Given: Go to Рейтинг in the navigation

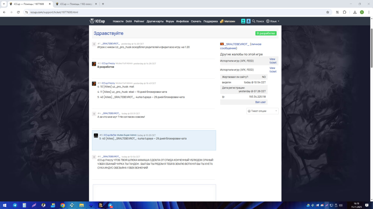Looking at the screenshot, I should [x=139, y=21].
